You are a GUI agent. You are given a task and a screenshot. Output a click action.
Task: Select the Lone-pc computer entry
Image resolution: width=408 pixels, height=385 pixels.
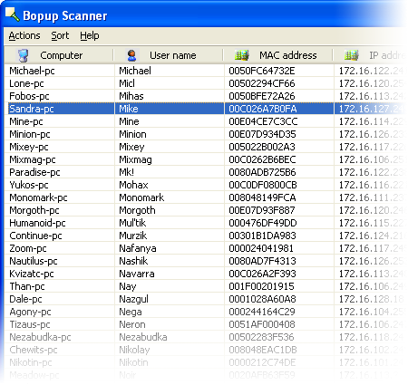26,83
